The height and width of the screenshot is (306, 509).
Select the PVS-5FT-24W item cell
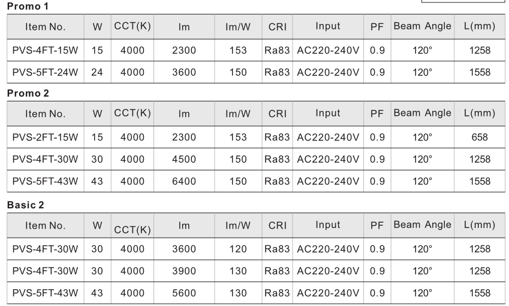pos(46,72)
